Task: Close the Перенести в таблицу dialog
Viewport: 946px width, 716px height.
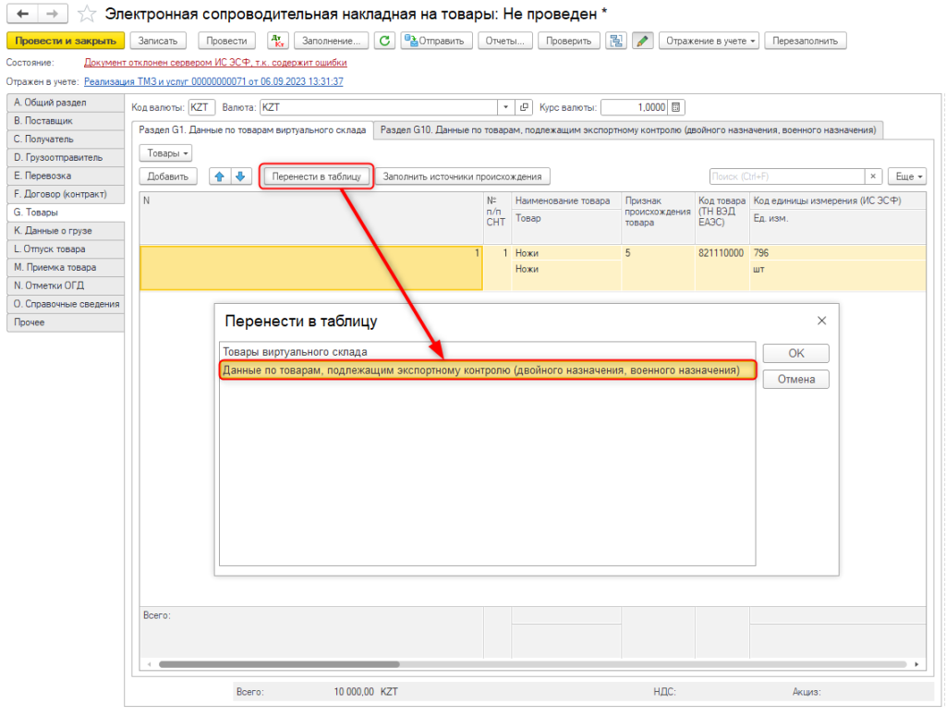Action: click(821, 321)
